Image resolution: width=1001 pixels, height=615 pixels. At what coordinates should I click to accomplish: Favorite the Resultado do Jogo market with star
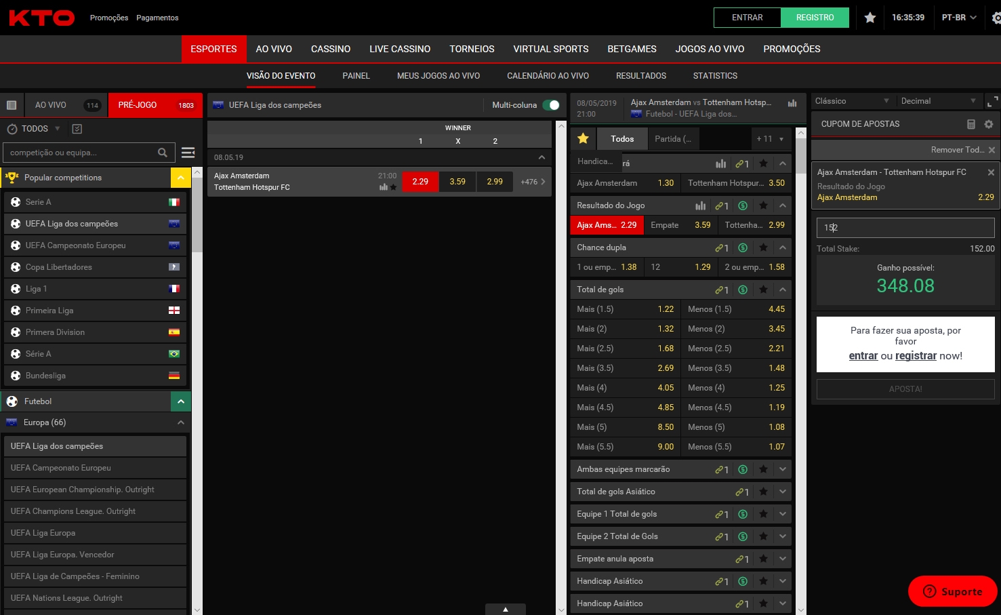[x=763, y=205]
